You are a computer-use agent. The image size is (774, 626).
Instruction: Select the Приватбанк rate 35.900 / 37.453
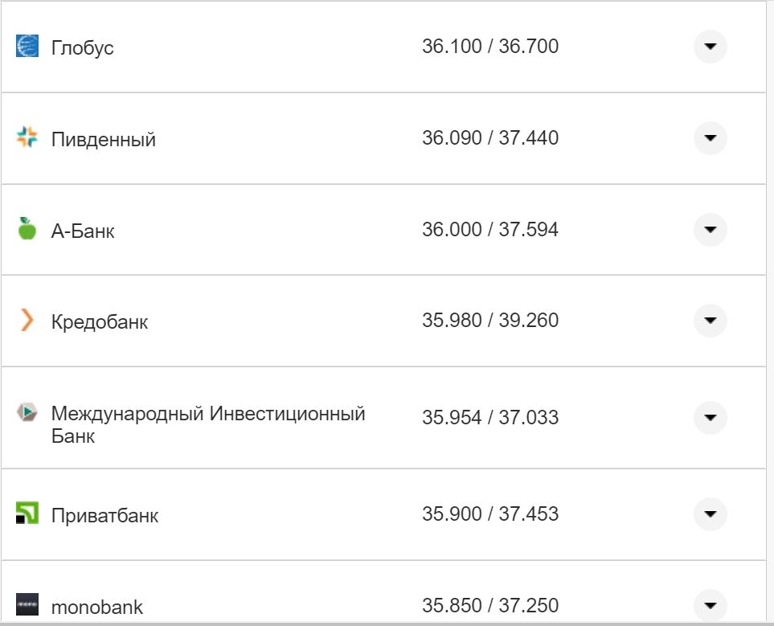click(490, 513)
